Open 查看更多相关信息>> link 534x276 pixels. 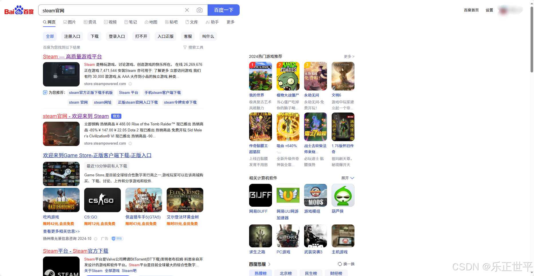pyautogui.click(x=61, y=231)
